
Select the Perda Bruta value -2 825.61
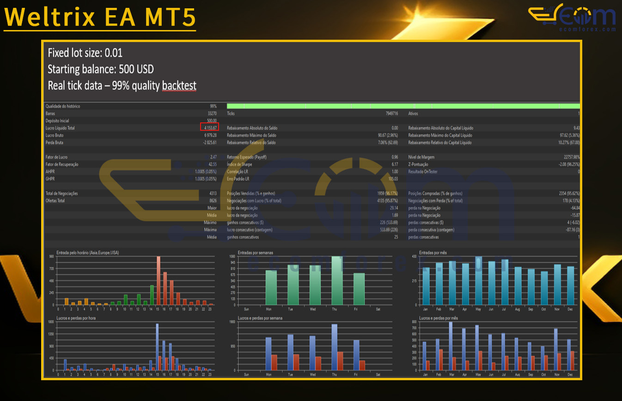click(210, 143)
